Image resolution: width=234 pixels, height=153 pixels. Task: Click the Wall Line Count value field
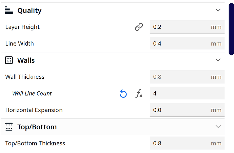pyautogui.click(x=187, y=94)
